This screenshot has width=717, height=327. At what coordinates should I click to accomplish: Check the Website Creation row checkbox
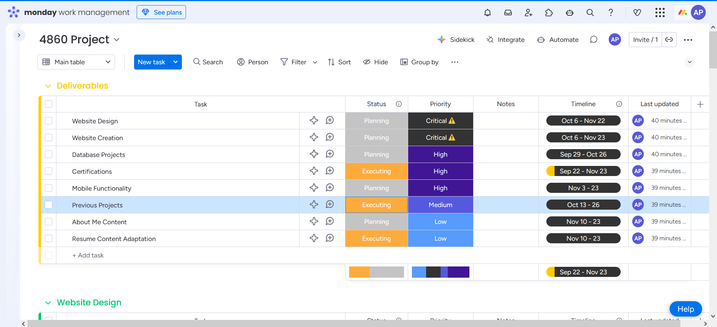49,138
